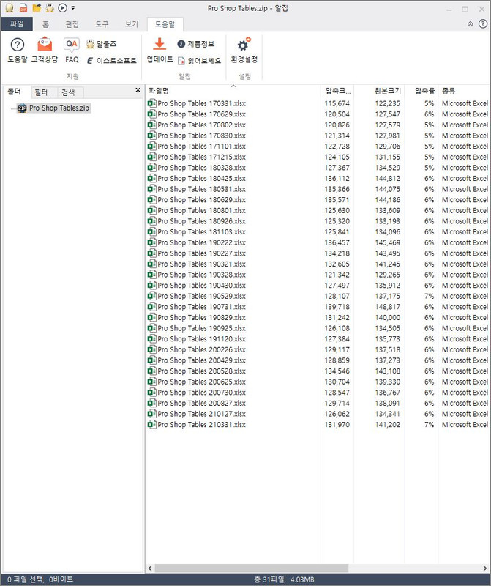Open the FAQ page
This screenshot has width=491, height=586.
72,50
